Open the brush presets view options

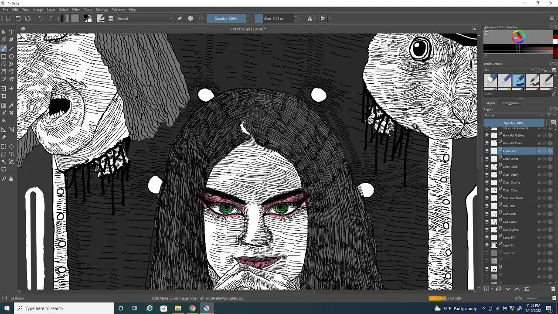[554, 70]
